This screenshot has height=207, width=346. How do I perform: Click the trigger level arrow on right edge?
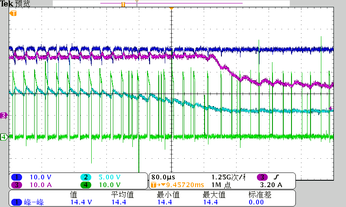[331, 108]
